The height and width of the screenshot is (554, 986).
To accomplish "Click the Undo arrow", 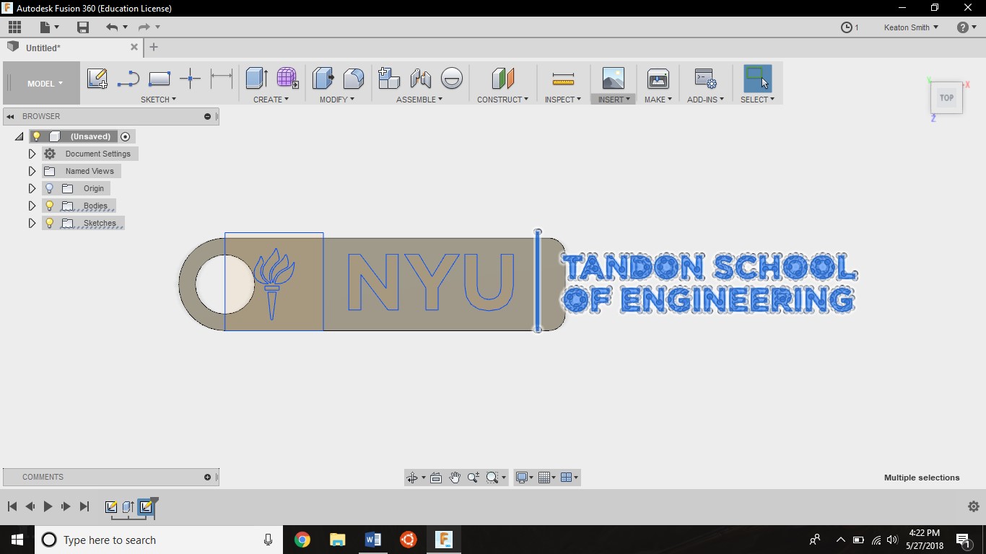I will pyautogui.click(x=112, y=27).
